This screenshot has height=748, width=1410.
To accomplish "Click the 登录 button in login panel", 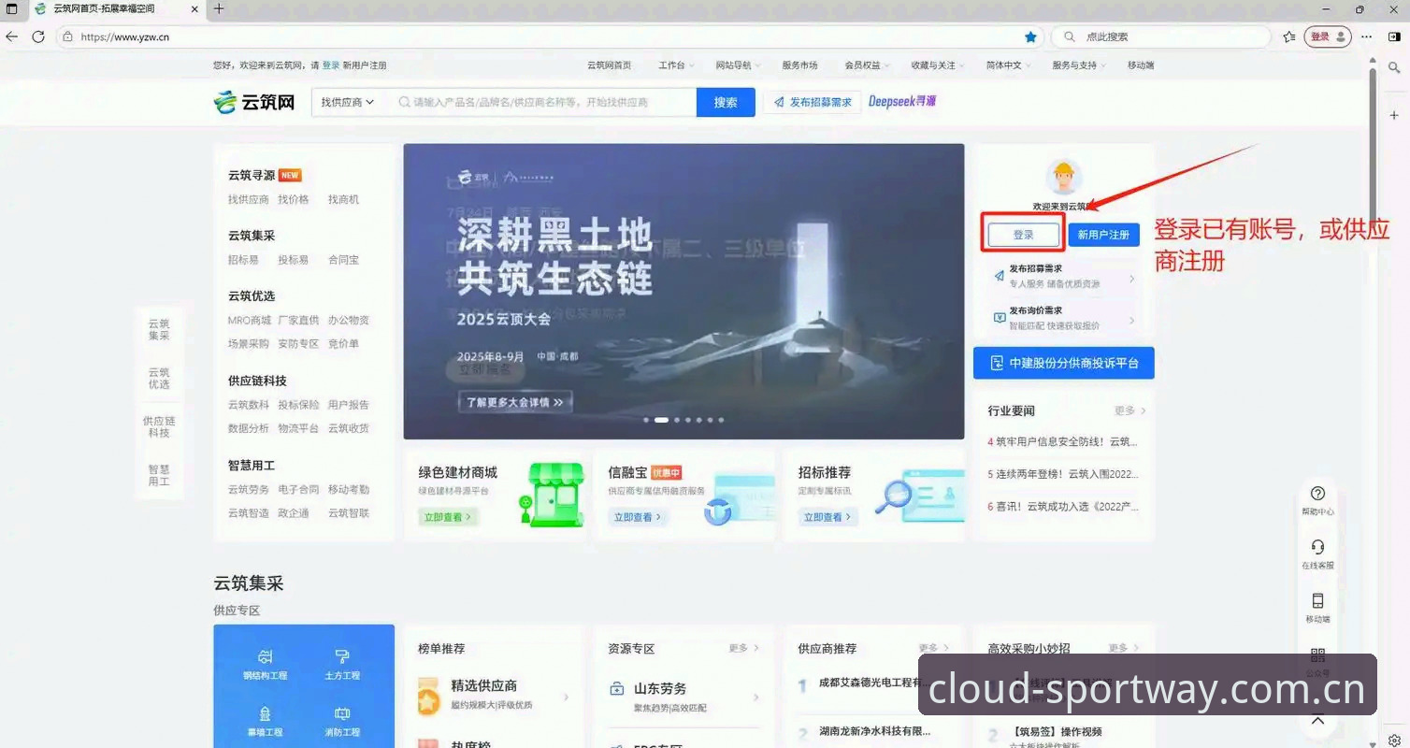I will click(x=1024, y=235).
